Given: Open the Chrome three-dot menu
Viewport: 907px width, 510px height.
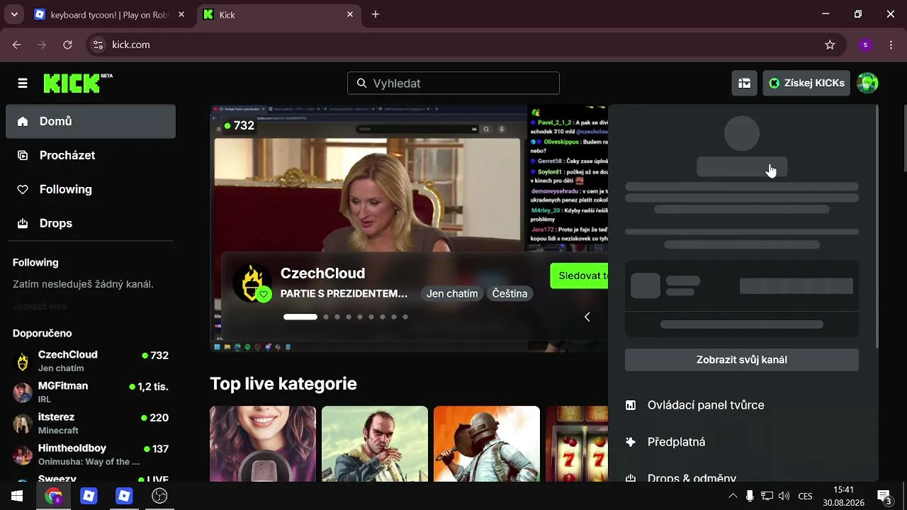Looking at the screenshot, I should 891,45.
